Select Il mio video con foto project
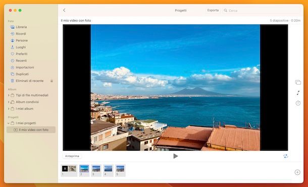Image resolution: width=308 pixels, height=187 pixels. pyautogui.click(x=31, y=130)
